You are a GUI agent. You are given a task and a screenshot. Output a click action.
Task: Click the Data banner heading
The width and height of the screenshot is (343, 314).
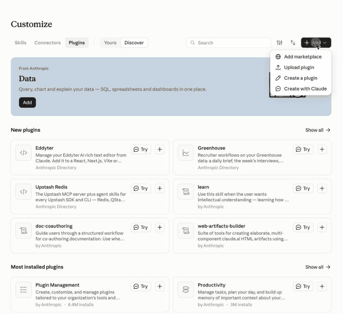click(x=27, y=78)
